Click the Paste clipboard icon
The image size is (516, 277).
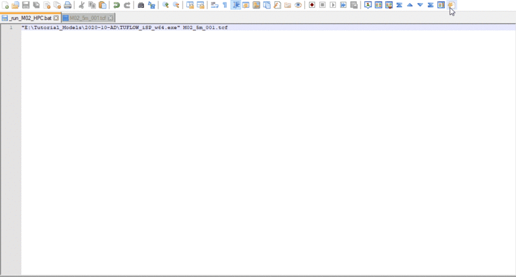[103, 5]
